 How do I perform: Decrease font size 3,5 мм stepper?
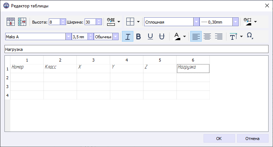tap(91, 38)
